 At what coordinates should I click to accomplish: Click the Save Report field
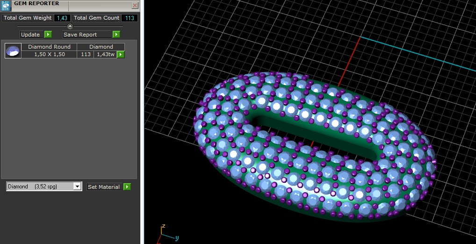pos(87,35)
